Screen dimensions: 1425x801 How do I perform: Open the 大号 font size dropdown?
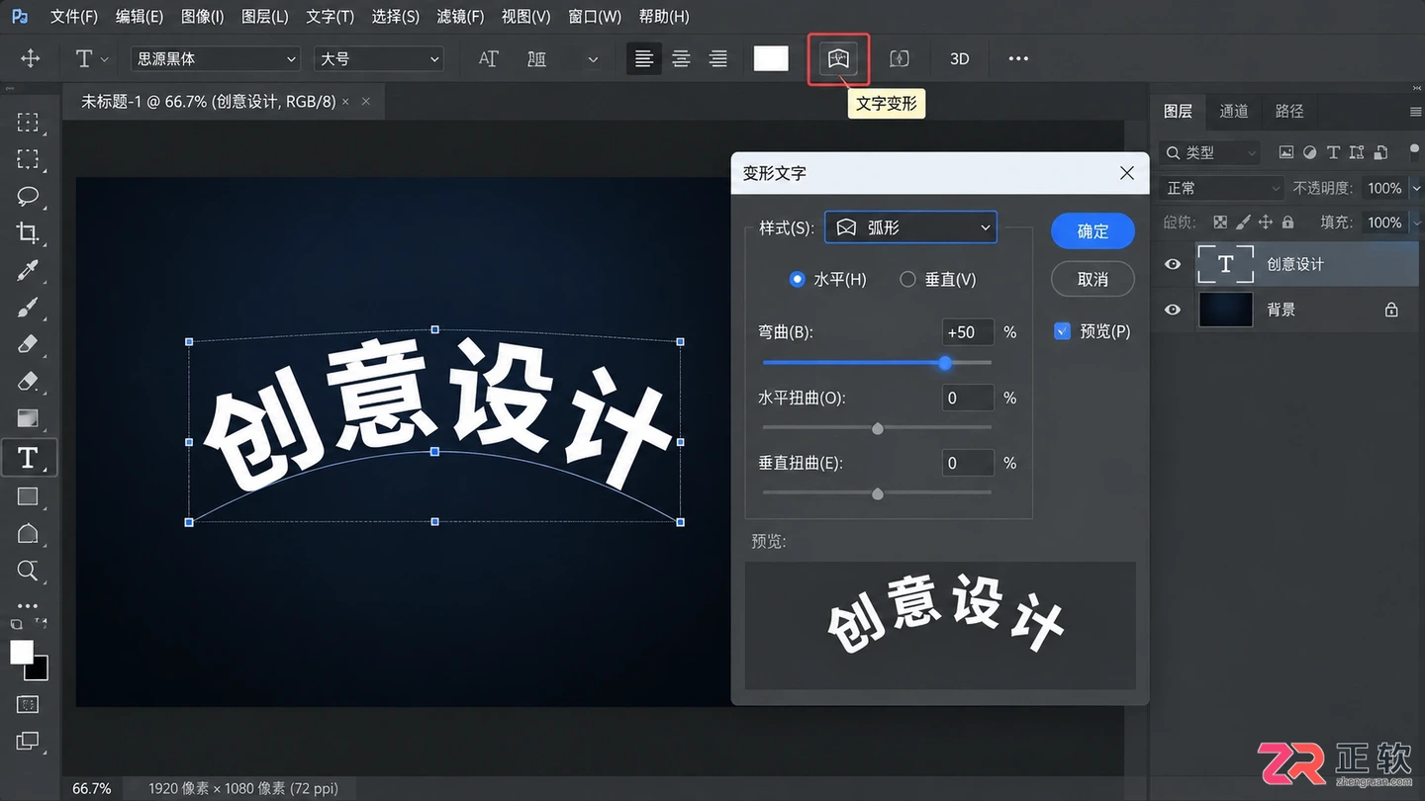point(378,59)
